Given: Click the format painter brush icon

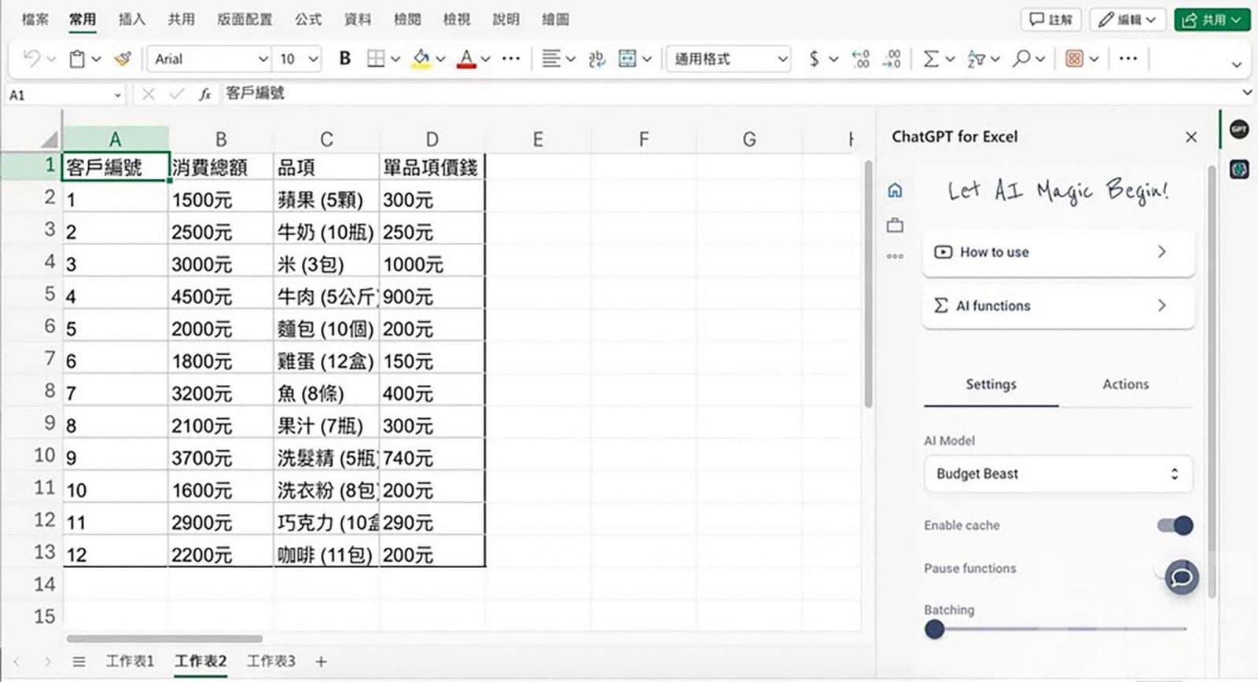Looking at the screenshot, I should [123, 59].
